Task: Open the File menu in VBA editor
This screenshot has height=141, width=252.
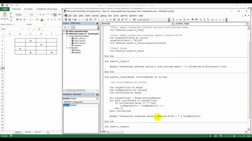Action: click(70, 16)
